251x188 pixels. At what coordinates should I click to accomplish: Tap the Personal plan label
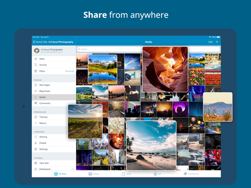pyautogui.click(x=70, y=71)
